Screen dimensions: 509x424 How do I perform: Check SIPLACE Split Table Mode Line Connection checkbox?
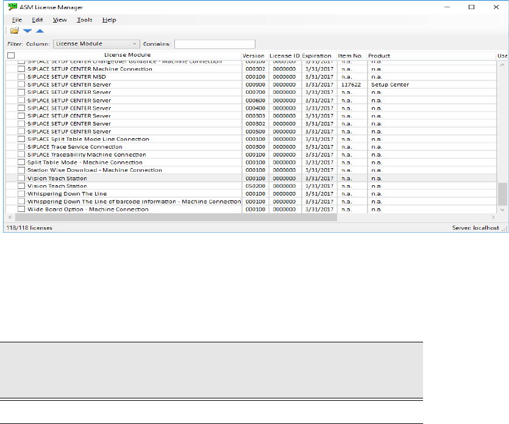[x=21, y=139]
